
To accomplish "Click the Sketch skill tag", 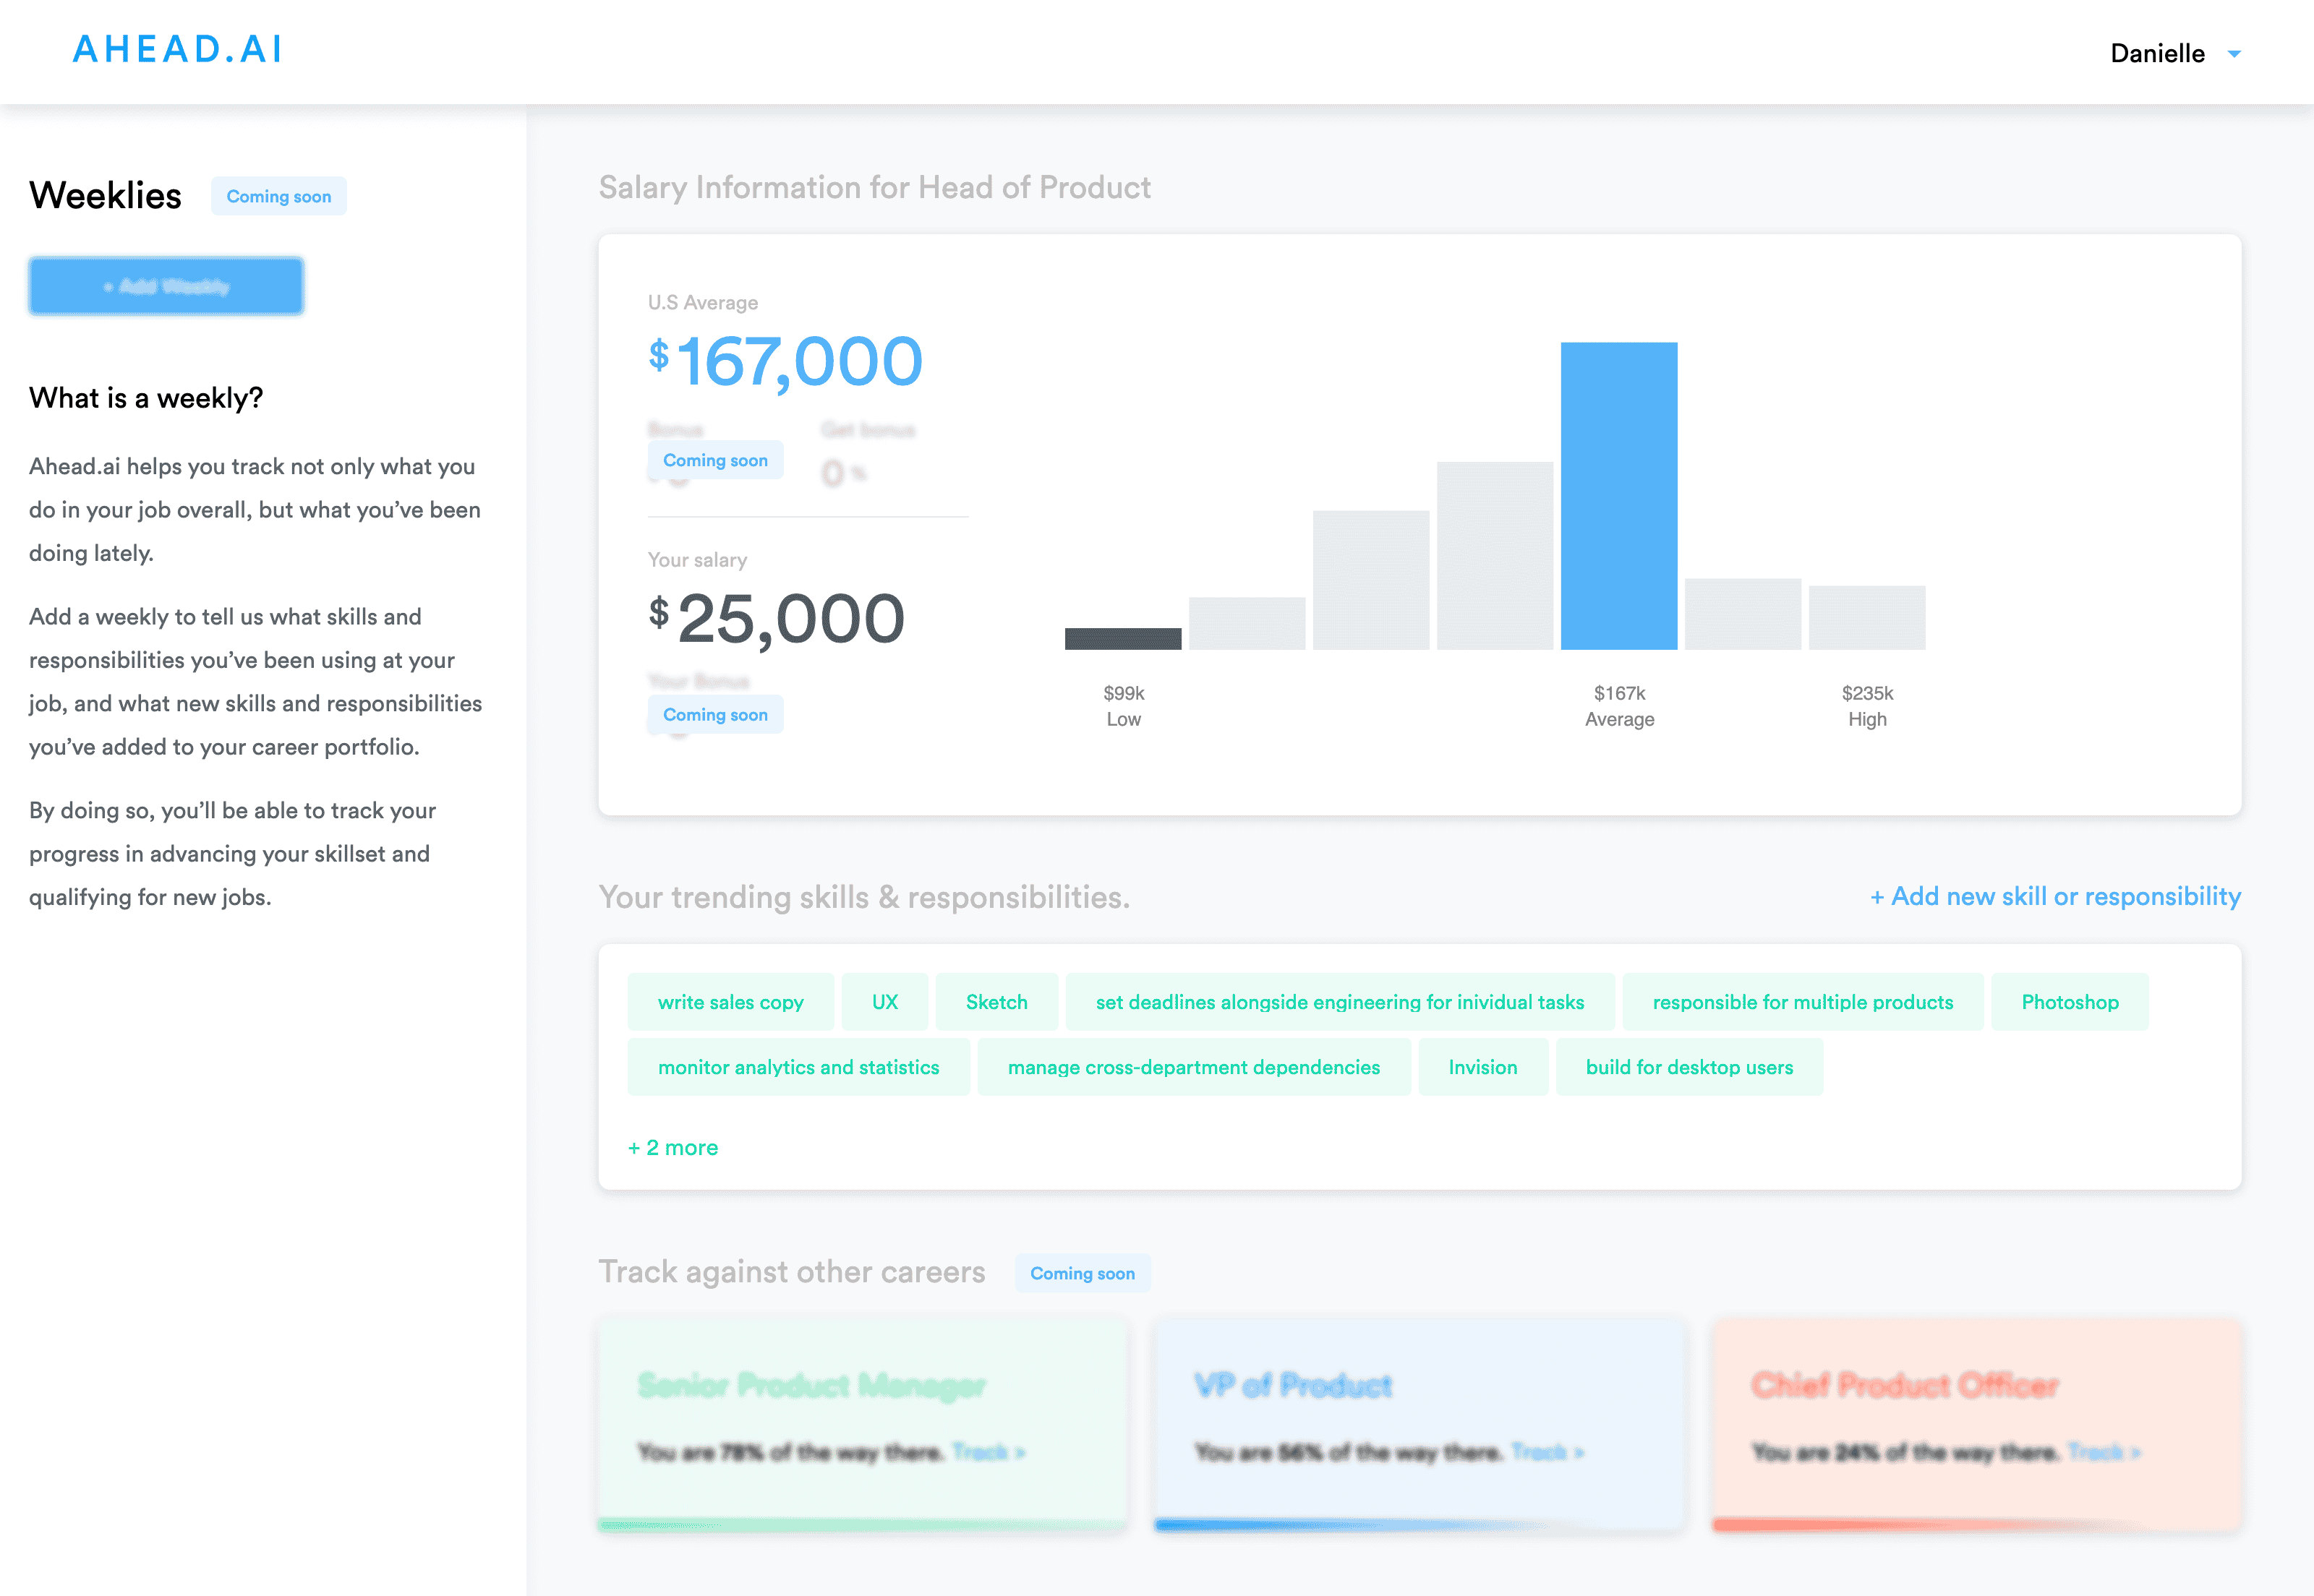I will (996, 1002).
